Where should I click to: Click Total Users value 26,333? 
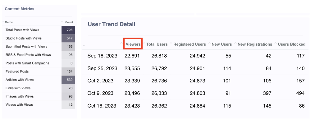[x=159, y=93]
